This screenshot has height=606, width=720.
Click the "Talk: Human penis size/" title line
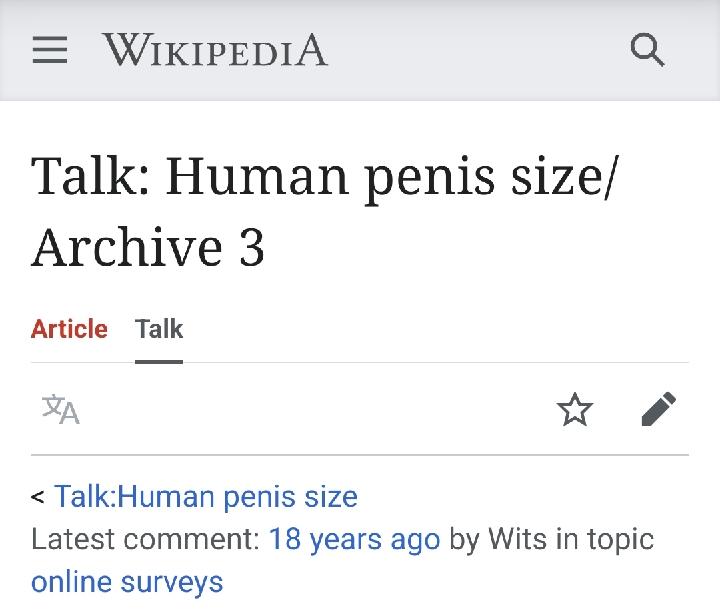click(x=325, y=176)
